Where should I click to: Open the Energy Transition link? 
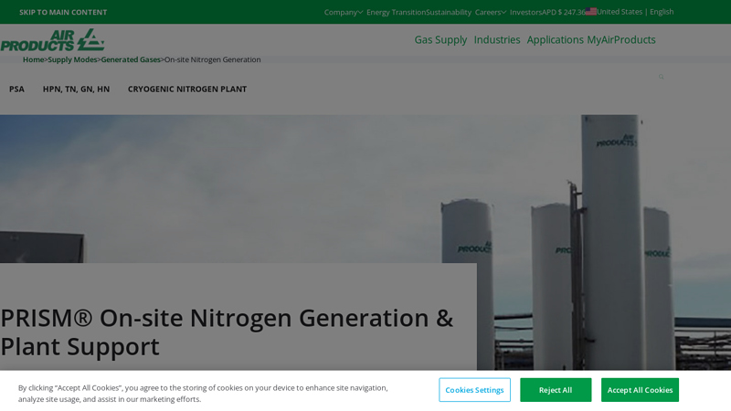[x=396, y=12]
